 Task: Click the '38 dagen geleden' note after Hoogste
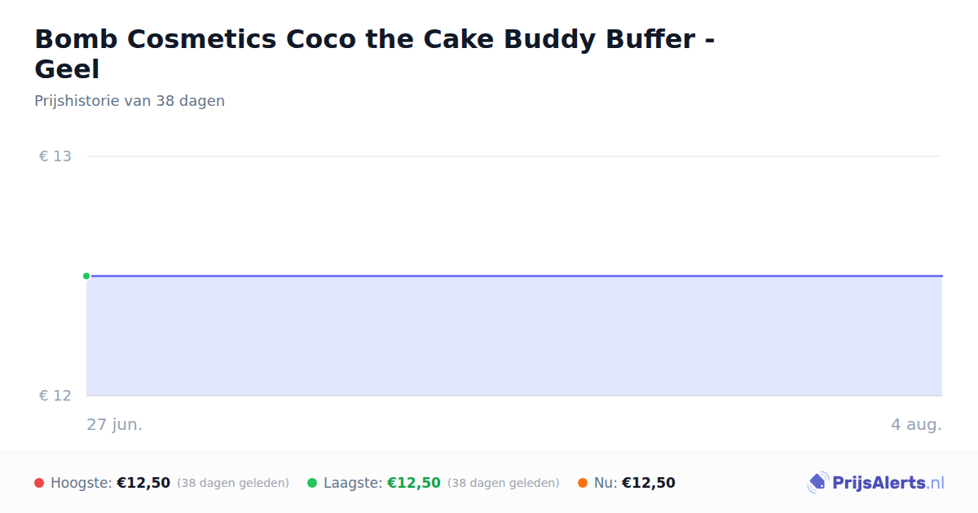tap(233, 483)
